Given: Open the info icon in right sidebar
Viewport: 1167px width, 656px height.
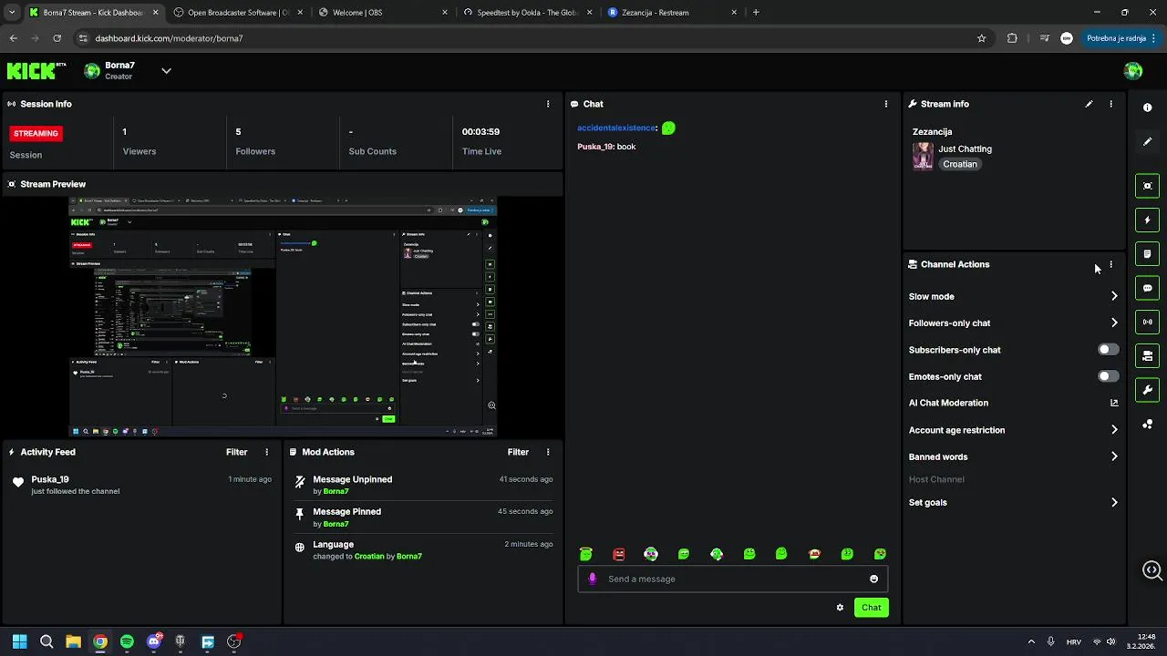Looking at the screenshot, I should point(1147,108).
